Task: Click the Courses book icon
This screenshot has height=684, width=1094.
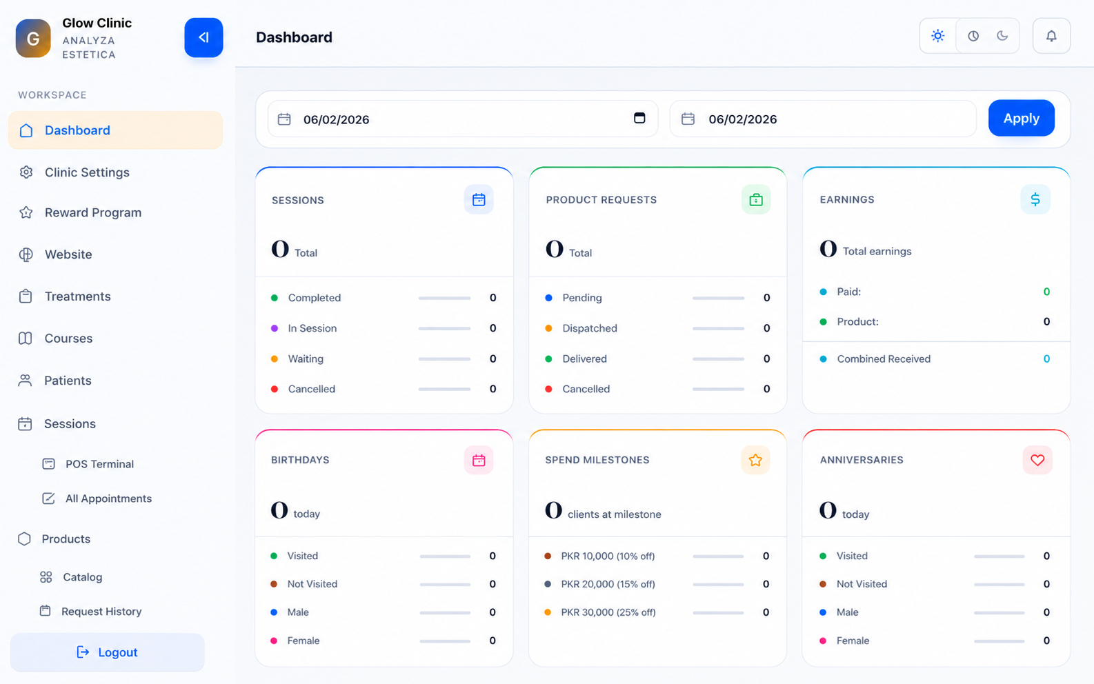Action: [26, 339]
